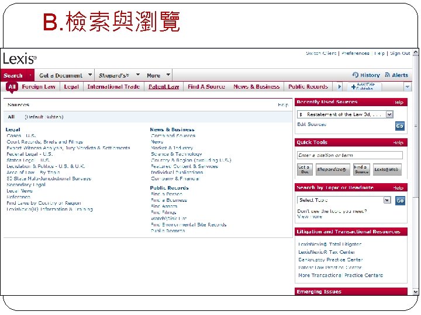Expand Get a Document dropdown arrow
This screenshot has width=421, height=315.
[90, 75]
